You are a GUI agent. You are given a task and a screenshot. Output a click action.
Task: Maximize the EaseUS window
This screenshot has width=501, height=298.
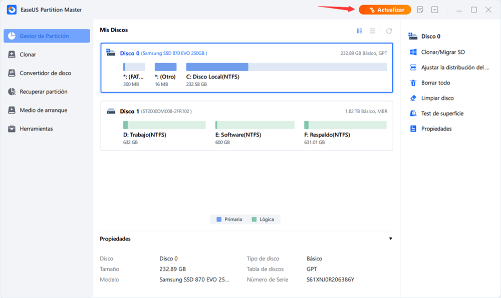click(474, 10)
